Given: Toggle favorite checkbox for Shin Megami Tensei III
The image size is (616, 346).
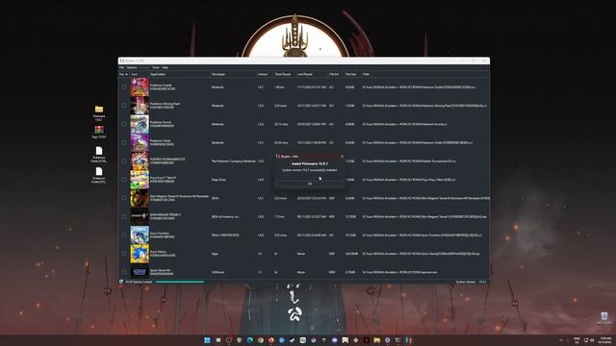Looking at the screenshot, I should pyautogui.click(x=124, y=198).
